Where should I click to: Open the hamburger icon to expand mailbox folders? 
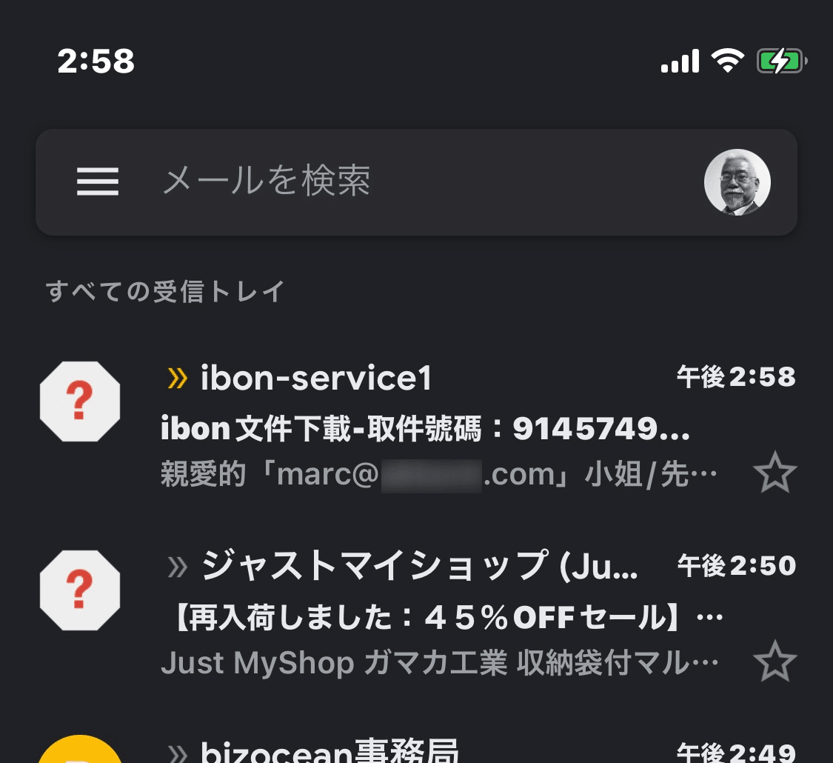tap(96, 182)
